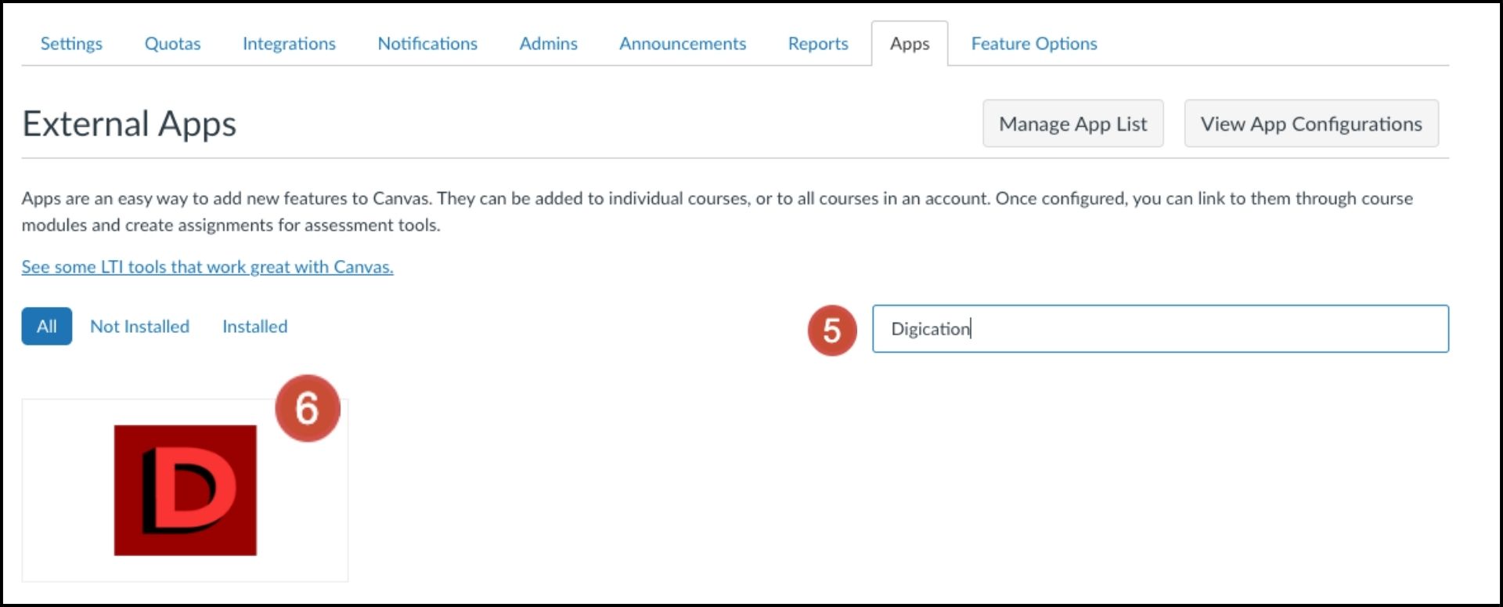The image size is (1503, 607).
Task: Open the Admins tab
Action: 548,44
